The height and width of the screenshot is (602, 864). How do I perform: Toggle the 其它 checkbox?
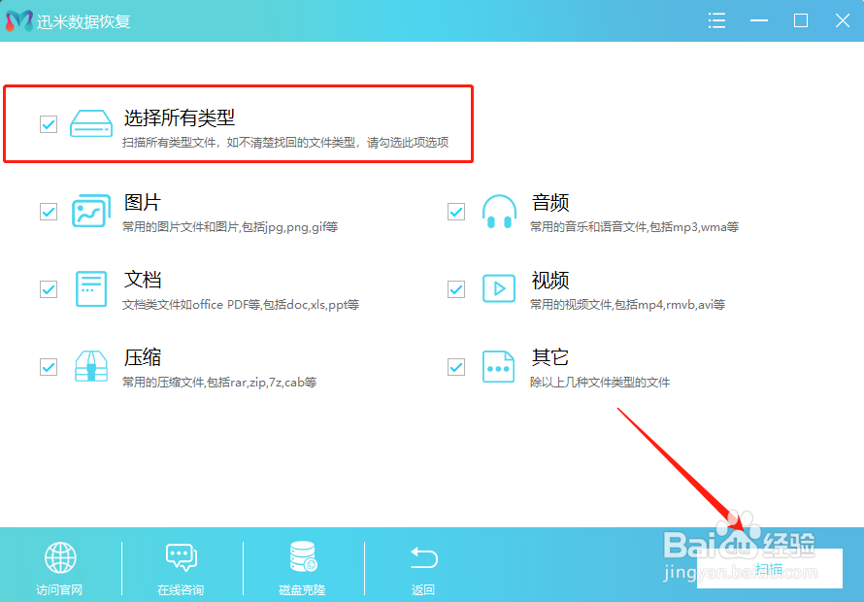[x=456, y=367]
